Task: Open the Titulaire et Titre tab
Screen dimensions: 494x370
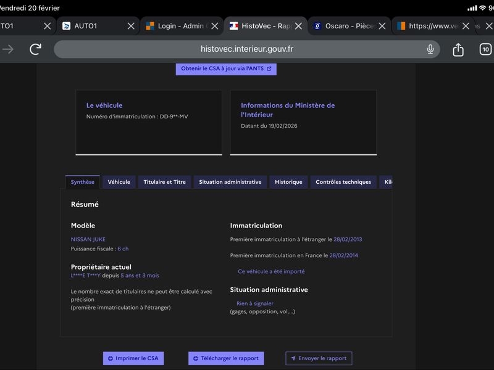Action: point(164,182)
